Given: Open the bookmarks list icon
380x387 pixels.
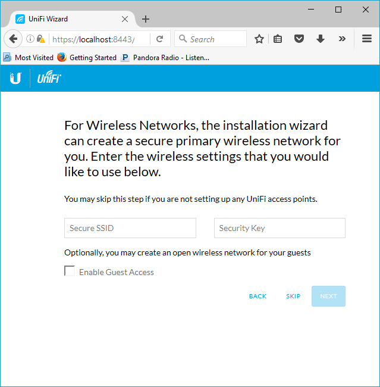Looking at the screenshot, I should pos(279,39).
